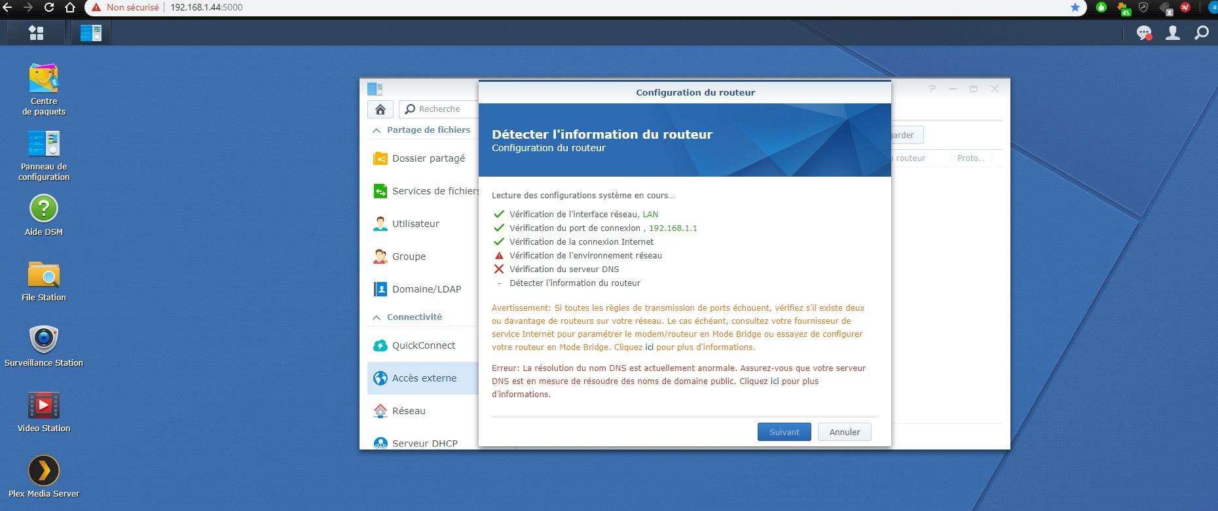Screen dimensions: 1218x511
Task: Launch Aide DSM help icon
Action: click(x=44, y=216)
